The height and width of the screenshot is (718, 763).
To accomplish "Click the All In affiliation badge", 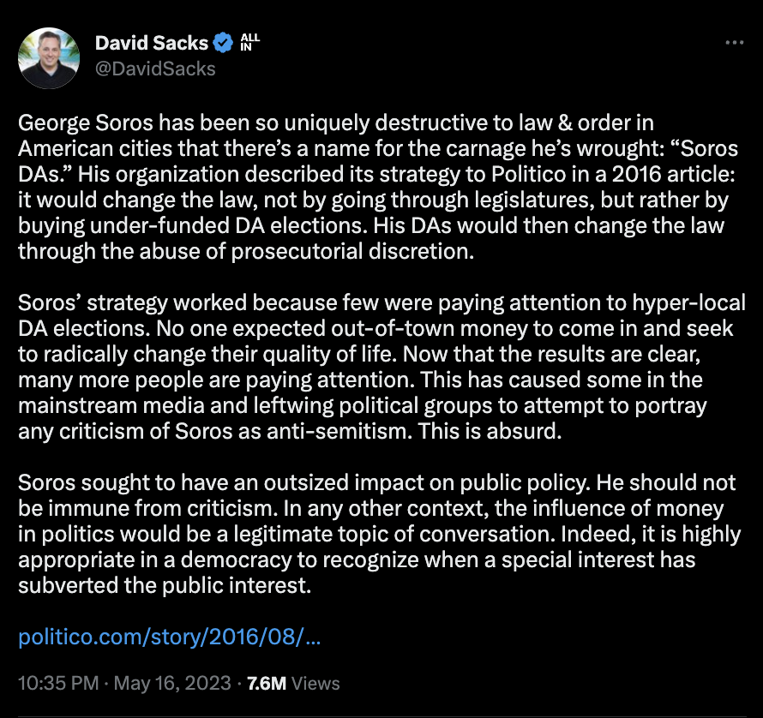I will (x=249, y=41).
